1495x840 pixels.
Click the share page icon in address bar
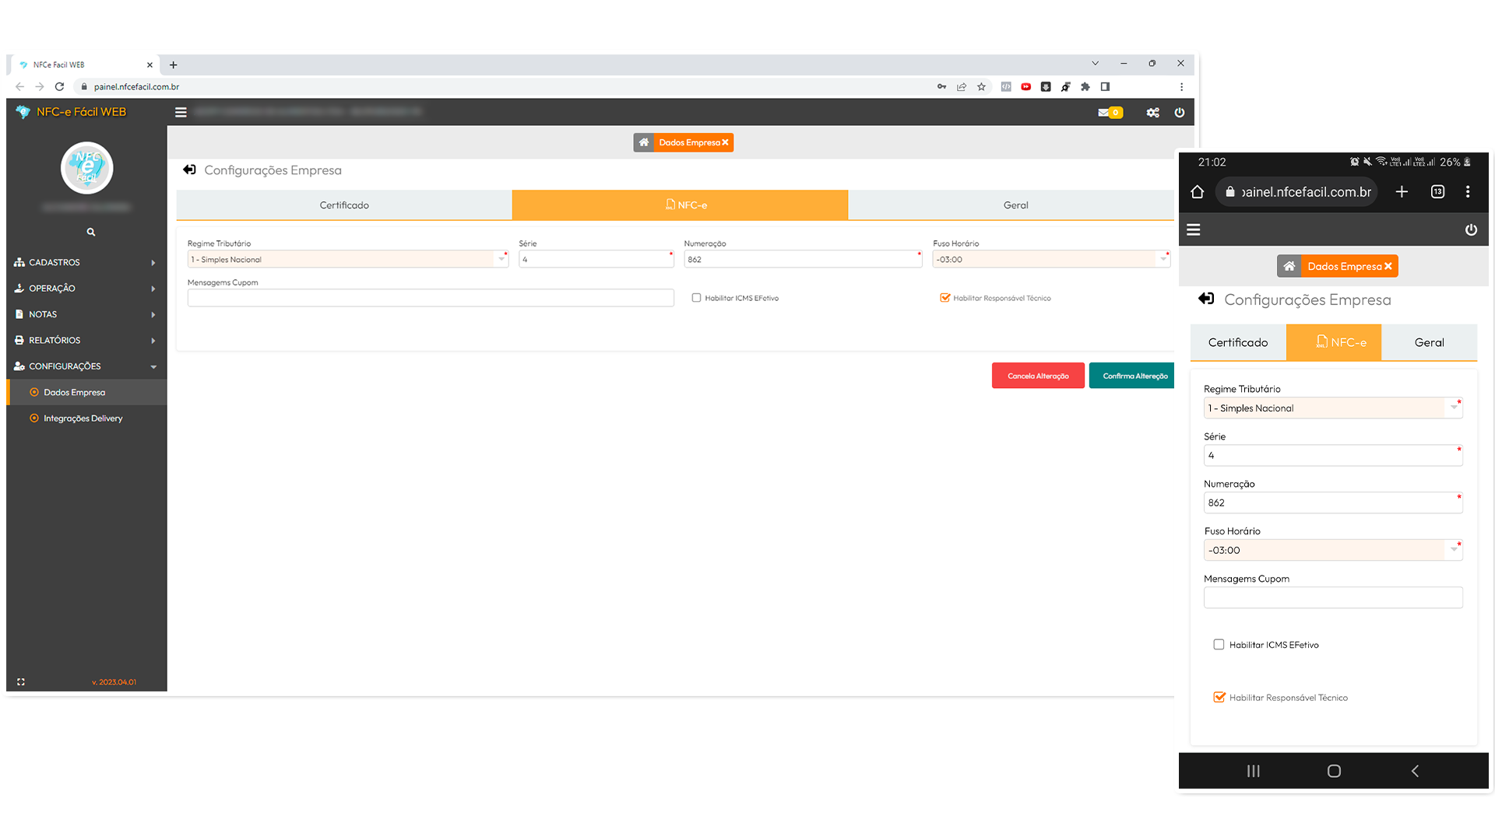pos(962,87)
